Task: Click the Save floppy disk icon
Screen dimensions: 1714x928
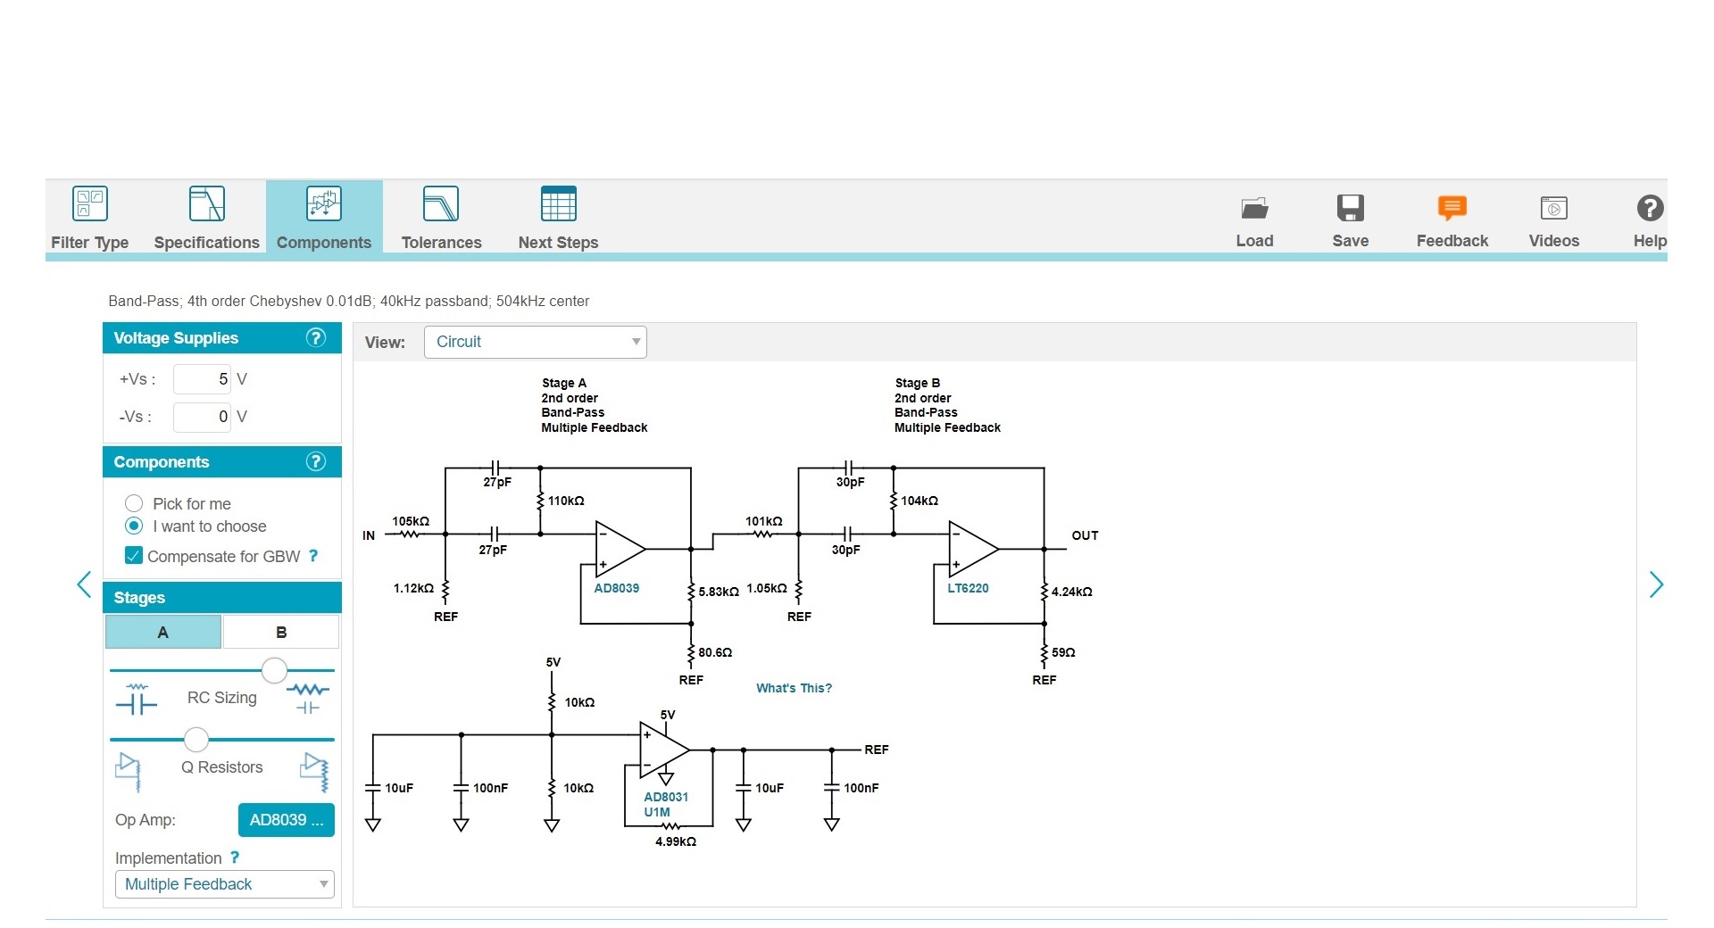Action: [1350, 209]
